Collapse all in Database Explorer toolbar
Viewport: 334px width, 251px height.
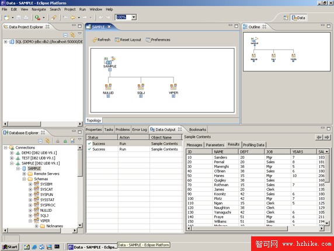40,141
